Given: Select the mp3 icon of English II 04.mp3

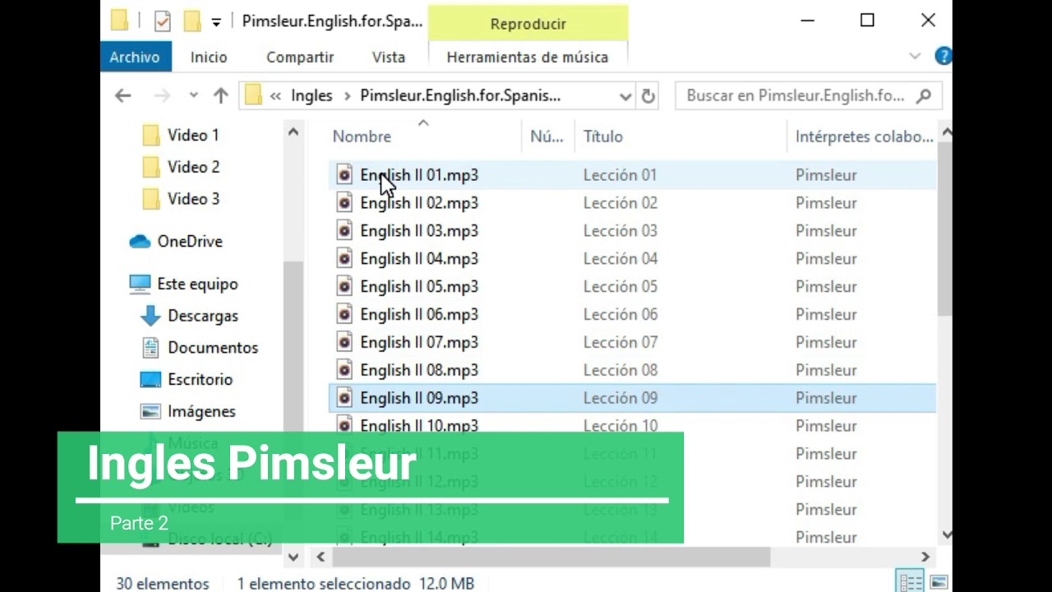Looking at the screenshot, I should click(344, 259).
